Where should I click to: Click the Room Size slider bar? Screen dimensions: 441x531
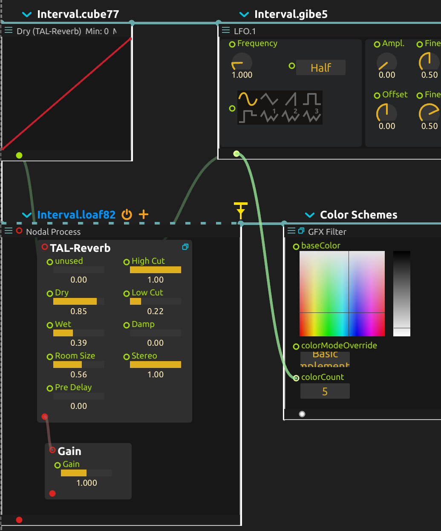tap(78, 365)
